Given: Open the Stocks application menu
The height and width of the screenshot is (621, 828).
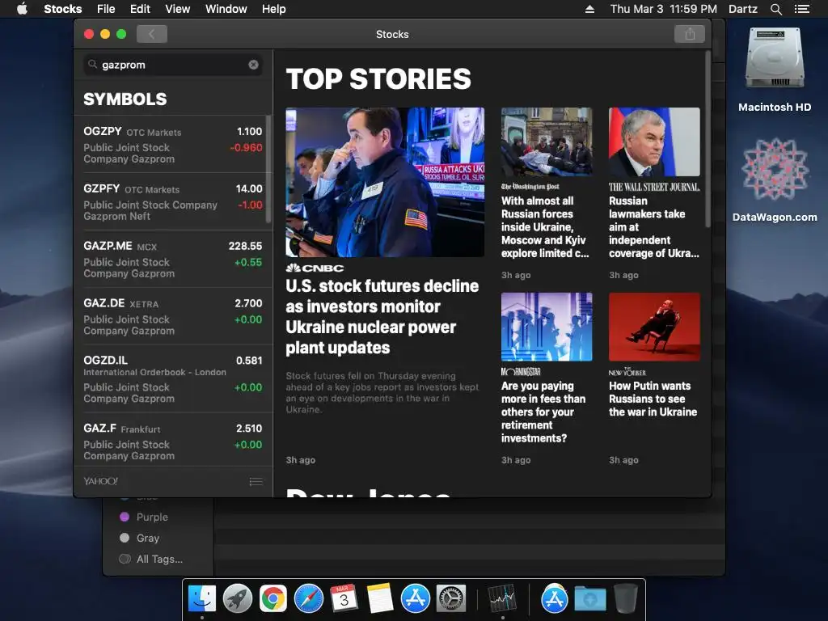Looking at the screenshot, I should click(x=63, y=9).
